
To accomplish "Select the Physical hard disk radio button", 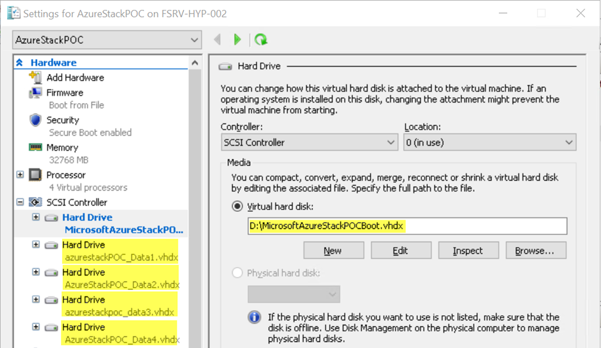I will coord(237,273).
